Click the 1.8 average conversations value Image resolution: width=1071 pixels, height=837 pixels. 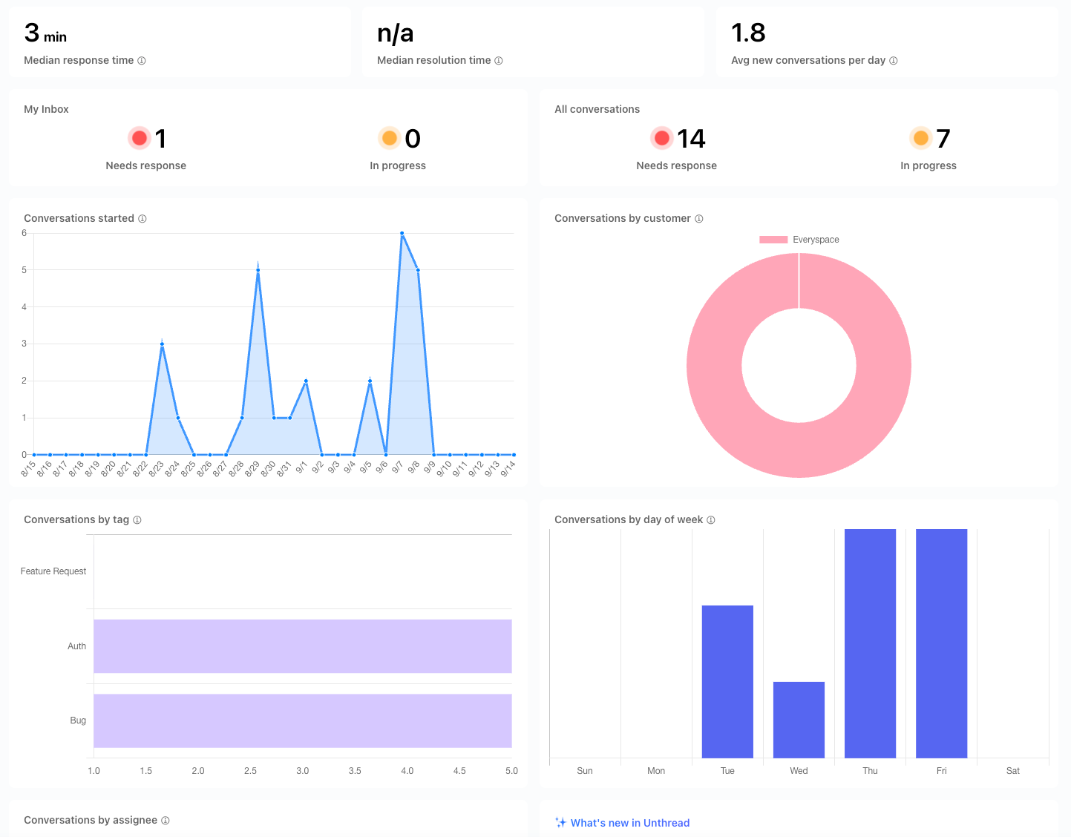(748, 33)
